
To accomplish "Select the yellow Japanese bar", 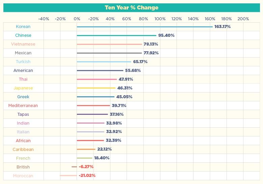I will (x=96, y=88).
